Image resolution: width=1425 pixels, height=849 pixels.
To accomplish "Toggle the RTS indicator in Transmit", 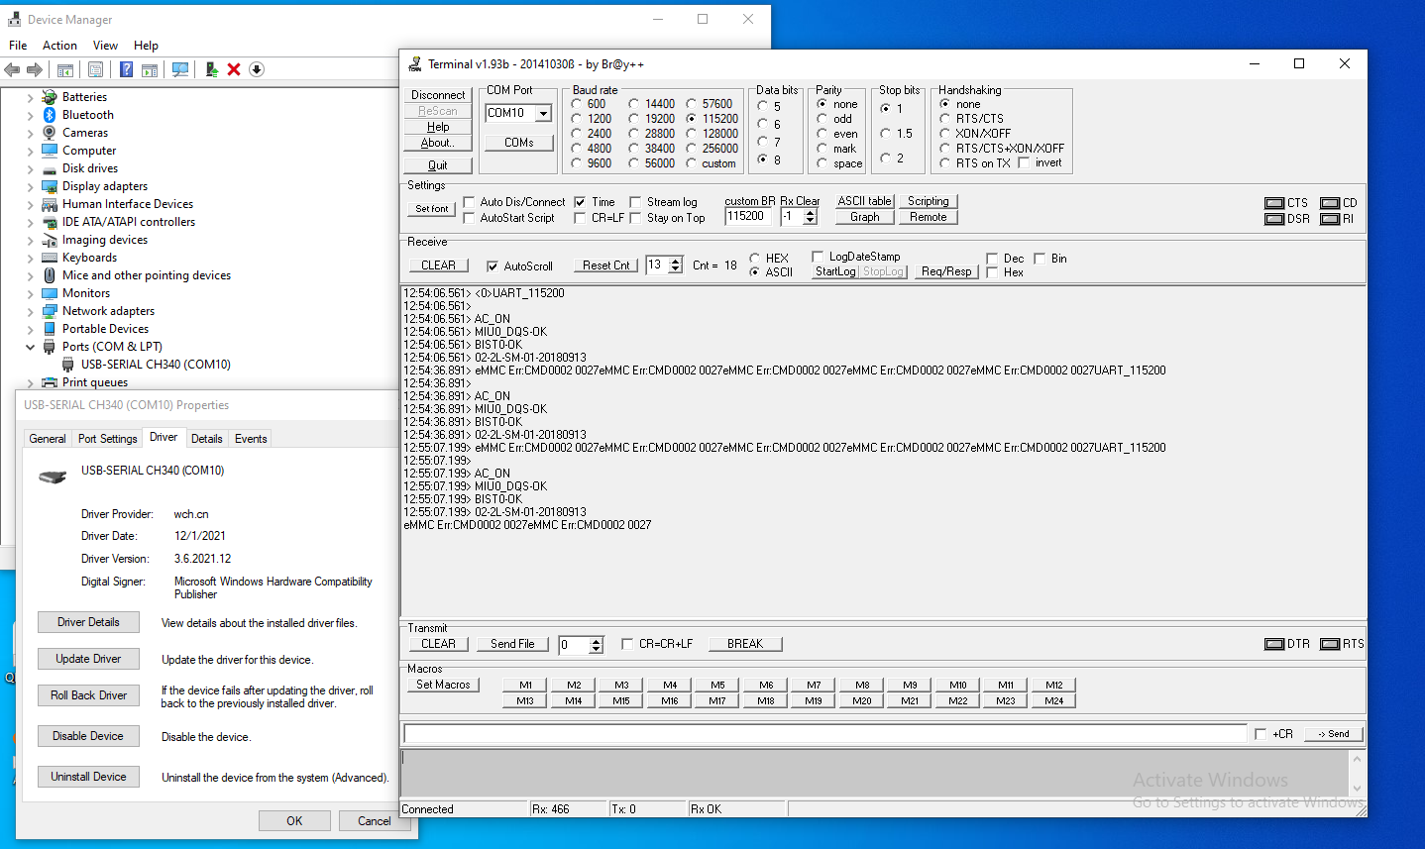I will (x=1330, y=644).
